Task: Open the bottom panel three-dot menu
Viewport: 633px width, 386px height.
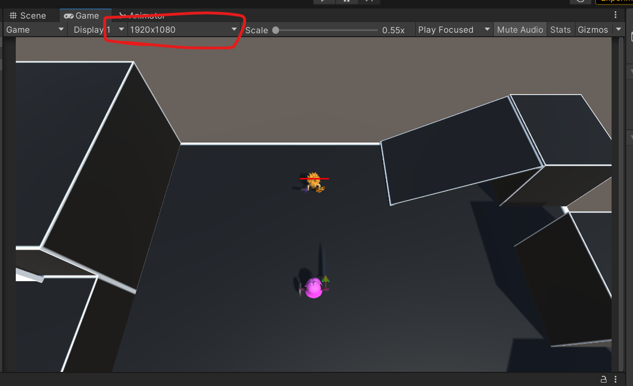Action: 615,379
